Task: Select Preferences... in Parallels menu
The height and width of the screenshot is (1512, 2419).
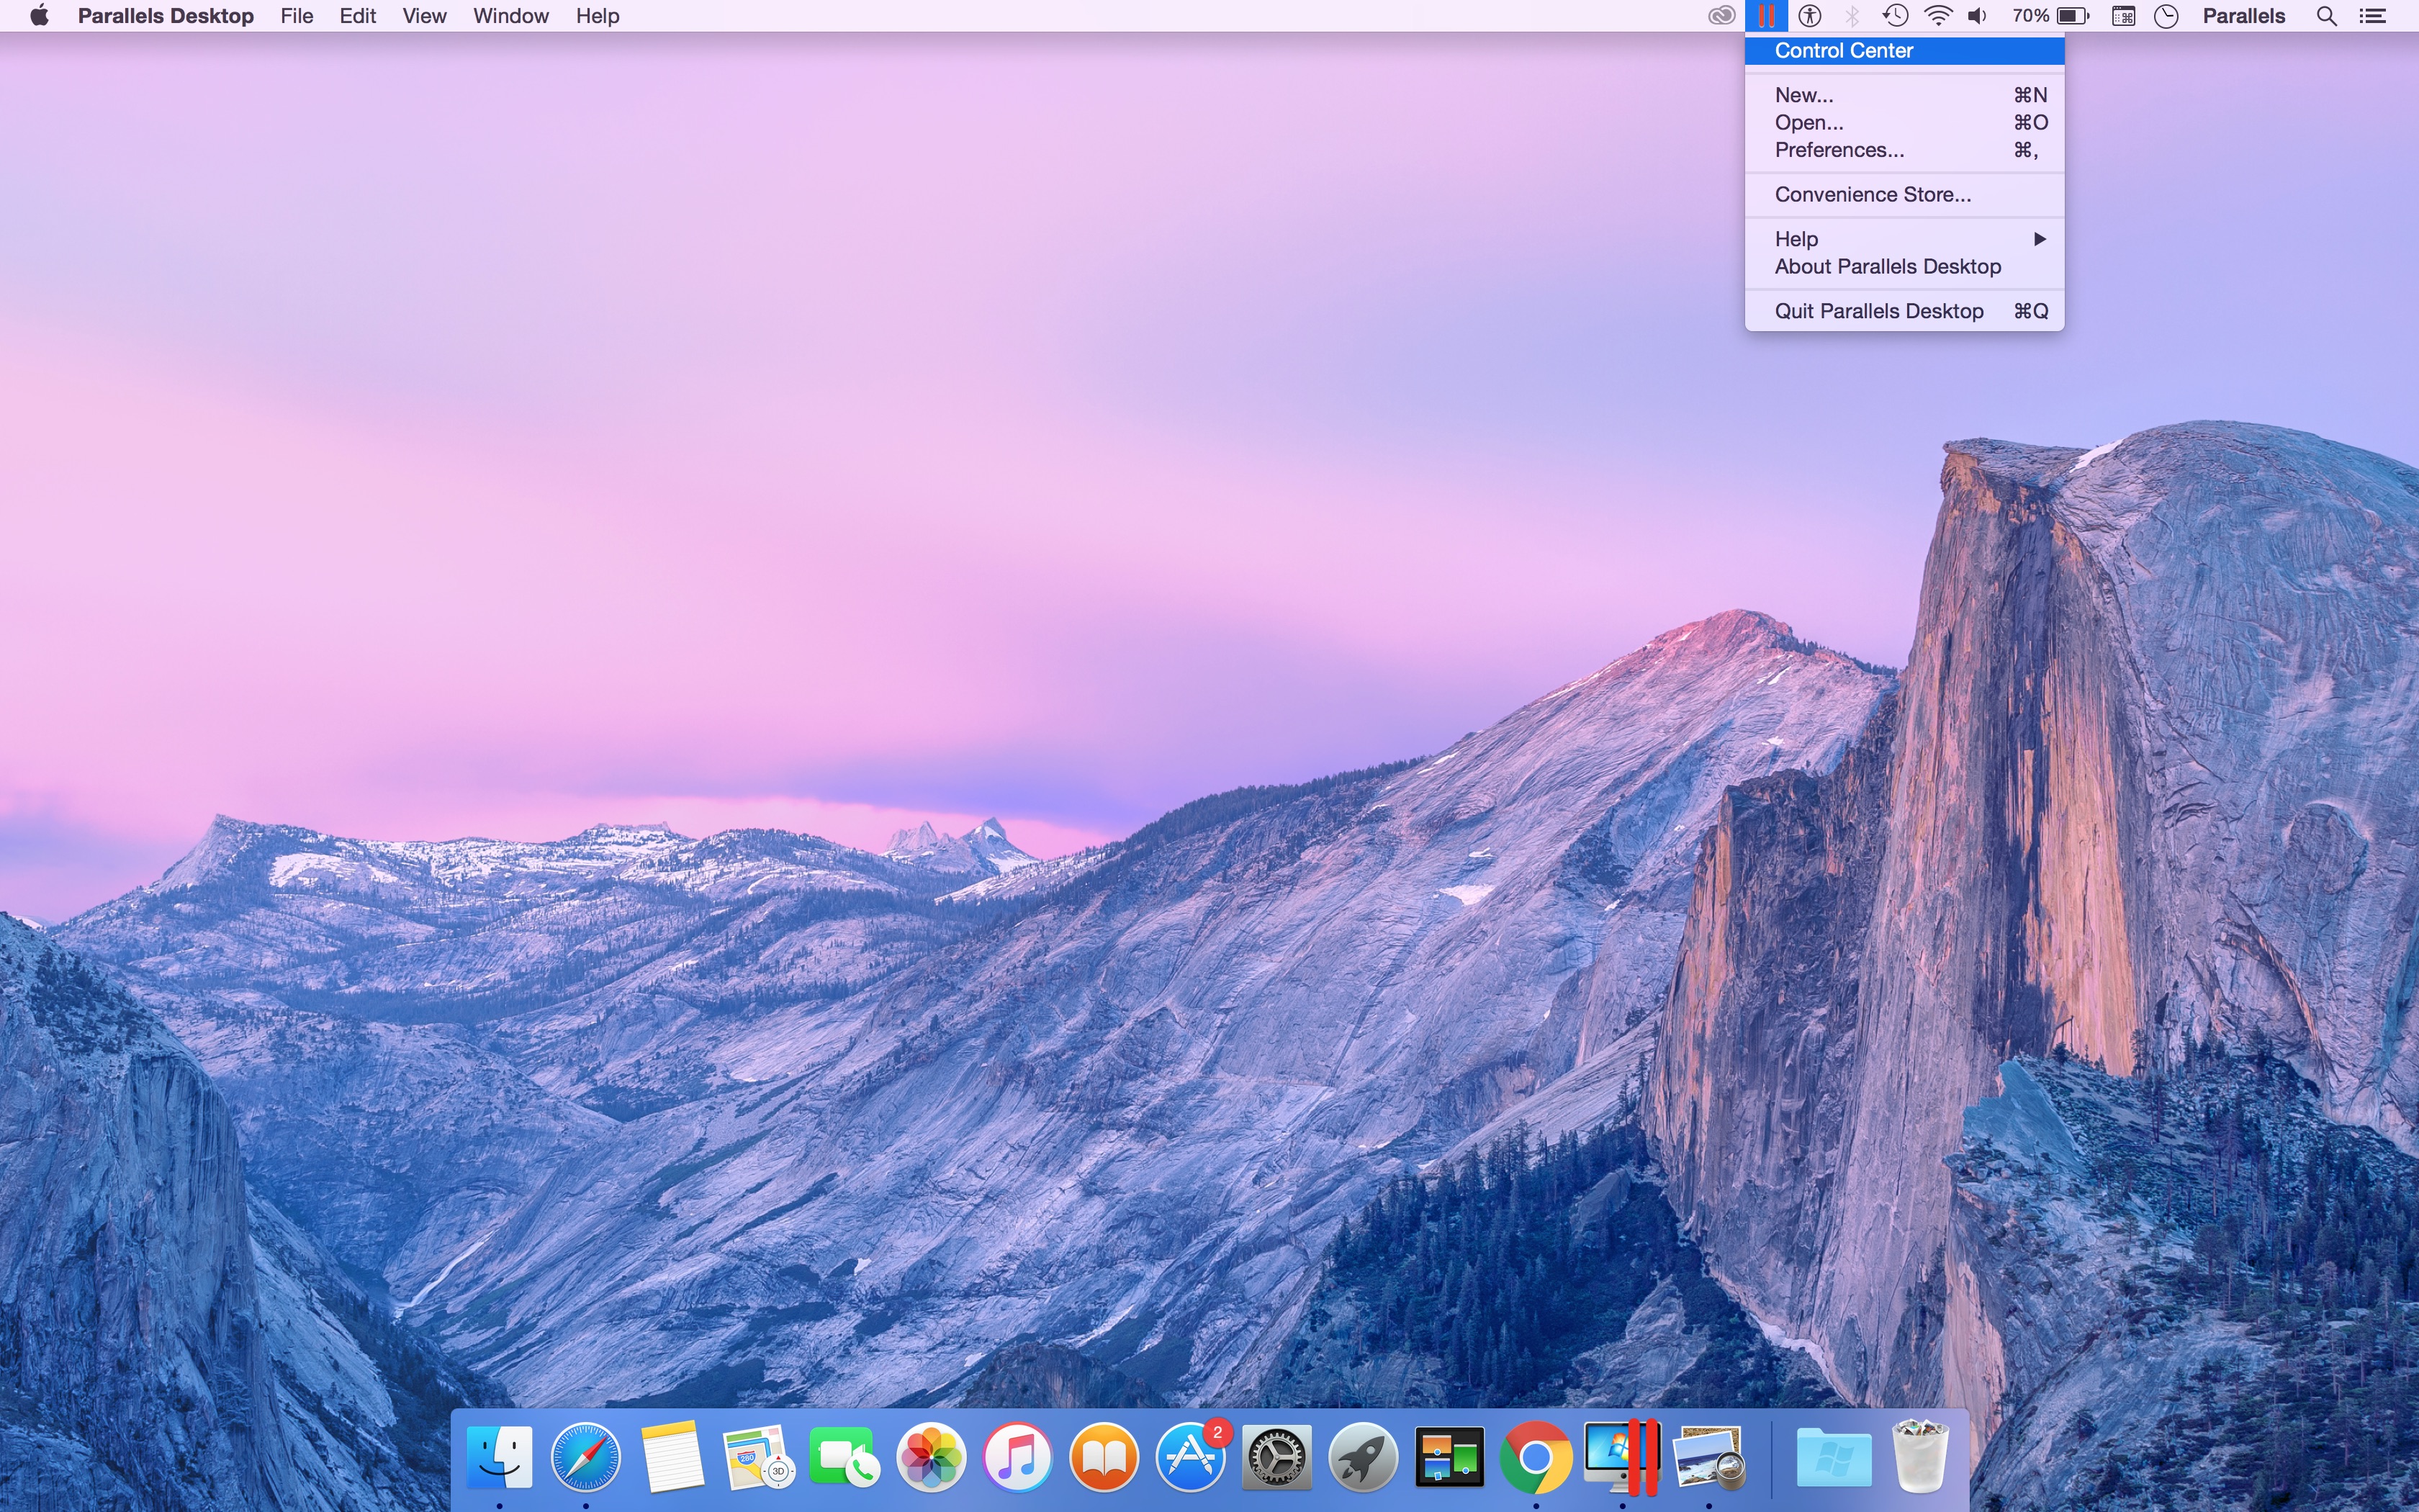Action: click(x=1904, y=150)
